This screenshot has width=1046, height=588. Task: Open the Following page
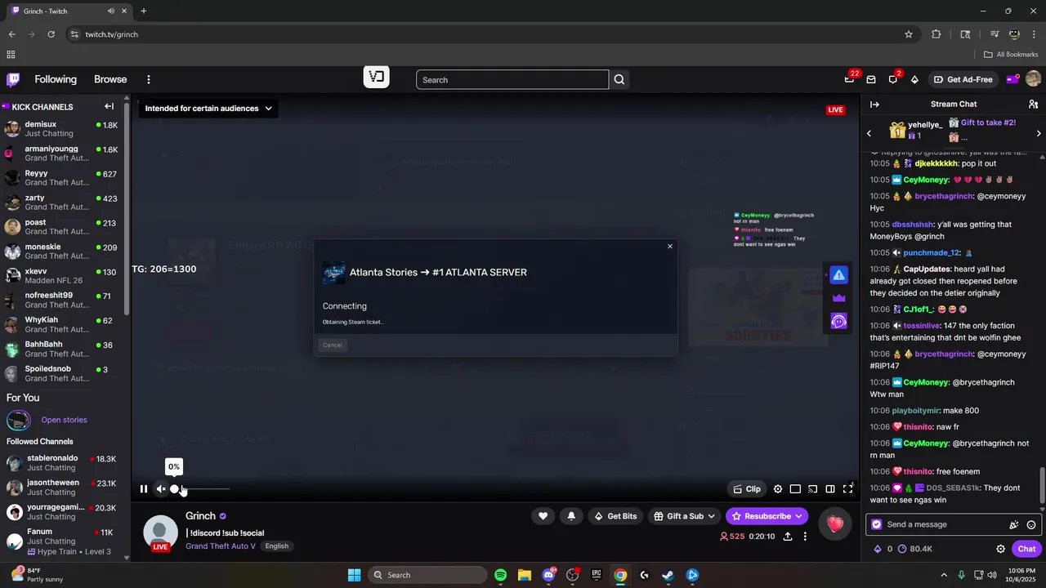click(56, 79)
